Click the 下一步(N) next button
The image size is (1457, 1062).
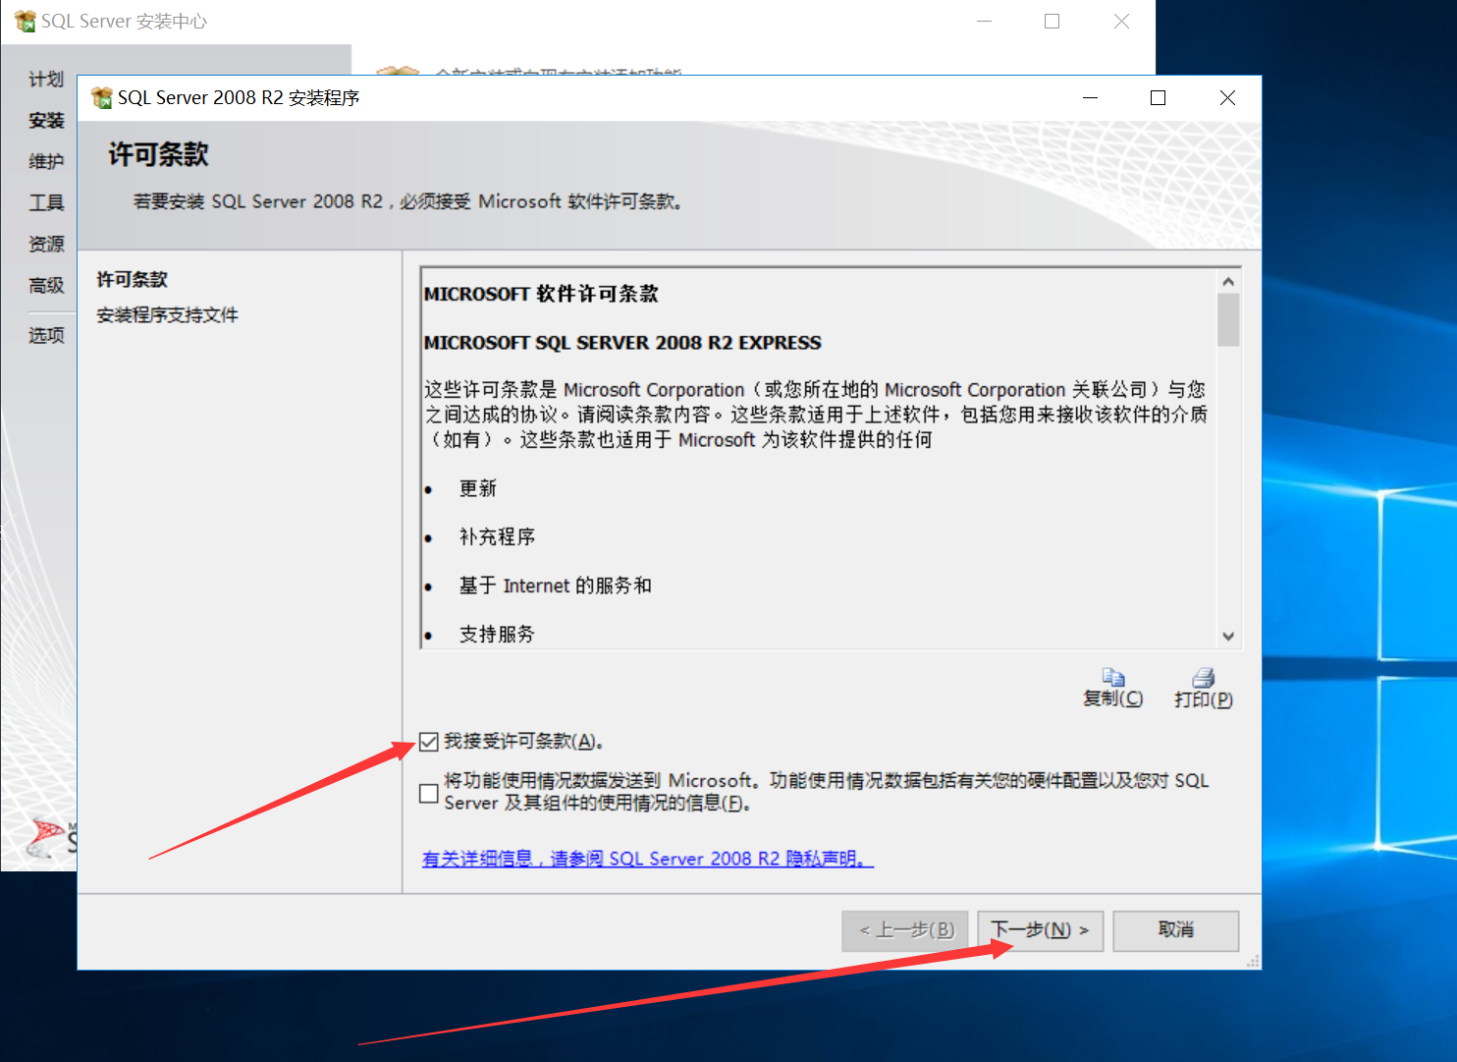(x=1040, y=930)
